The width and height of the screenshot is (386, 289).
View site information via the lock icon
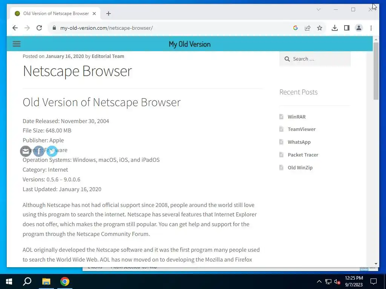point(54,28)
